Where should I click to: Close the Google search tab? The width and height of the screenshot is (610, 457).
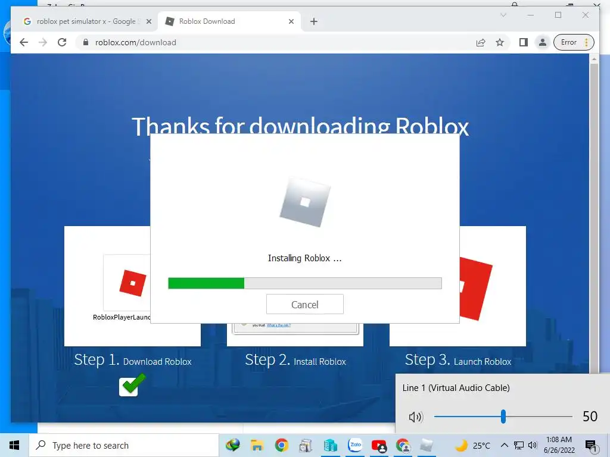coord(148,21)
